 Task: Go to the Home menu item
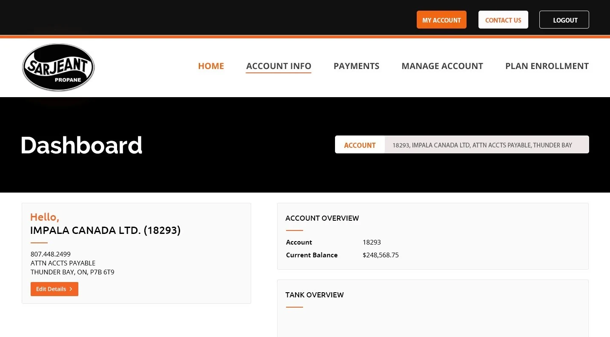211,66
